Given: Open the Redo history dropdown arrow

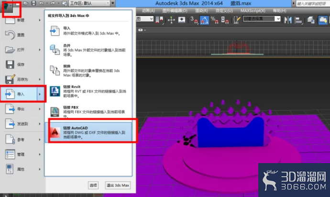Looking at the screenshot, I should [x=58, y=3].
